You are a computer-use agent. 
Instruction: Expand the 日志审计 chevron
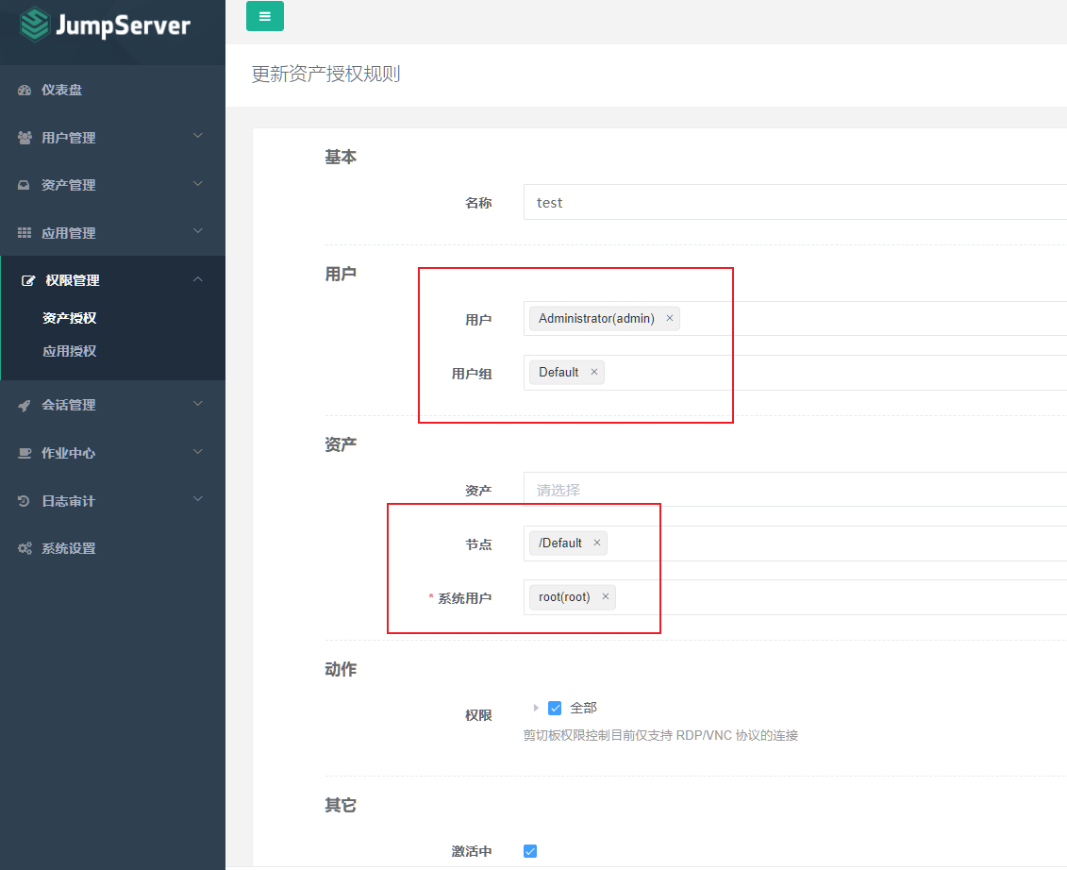point(198,499)
